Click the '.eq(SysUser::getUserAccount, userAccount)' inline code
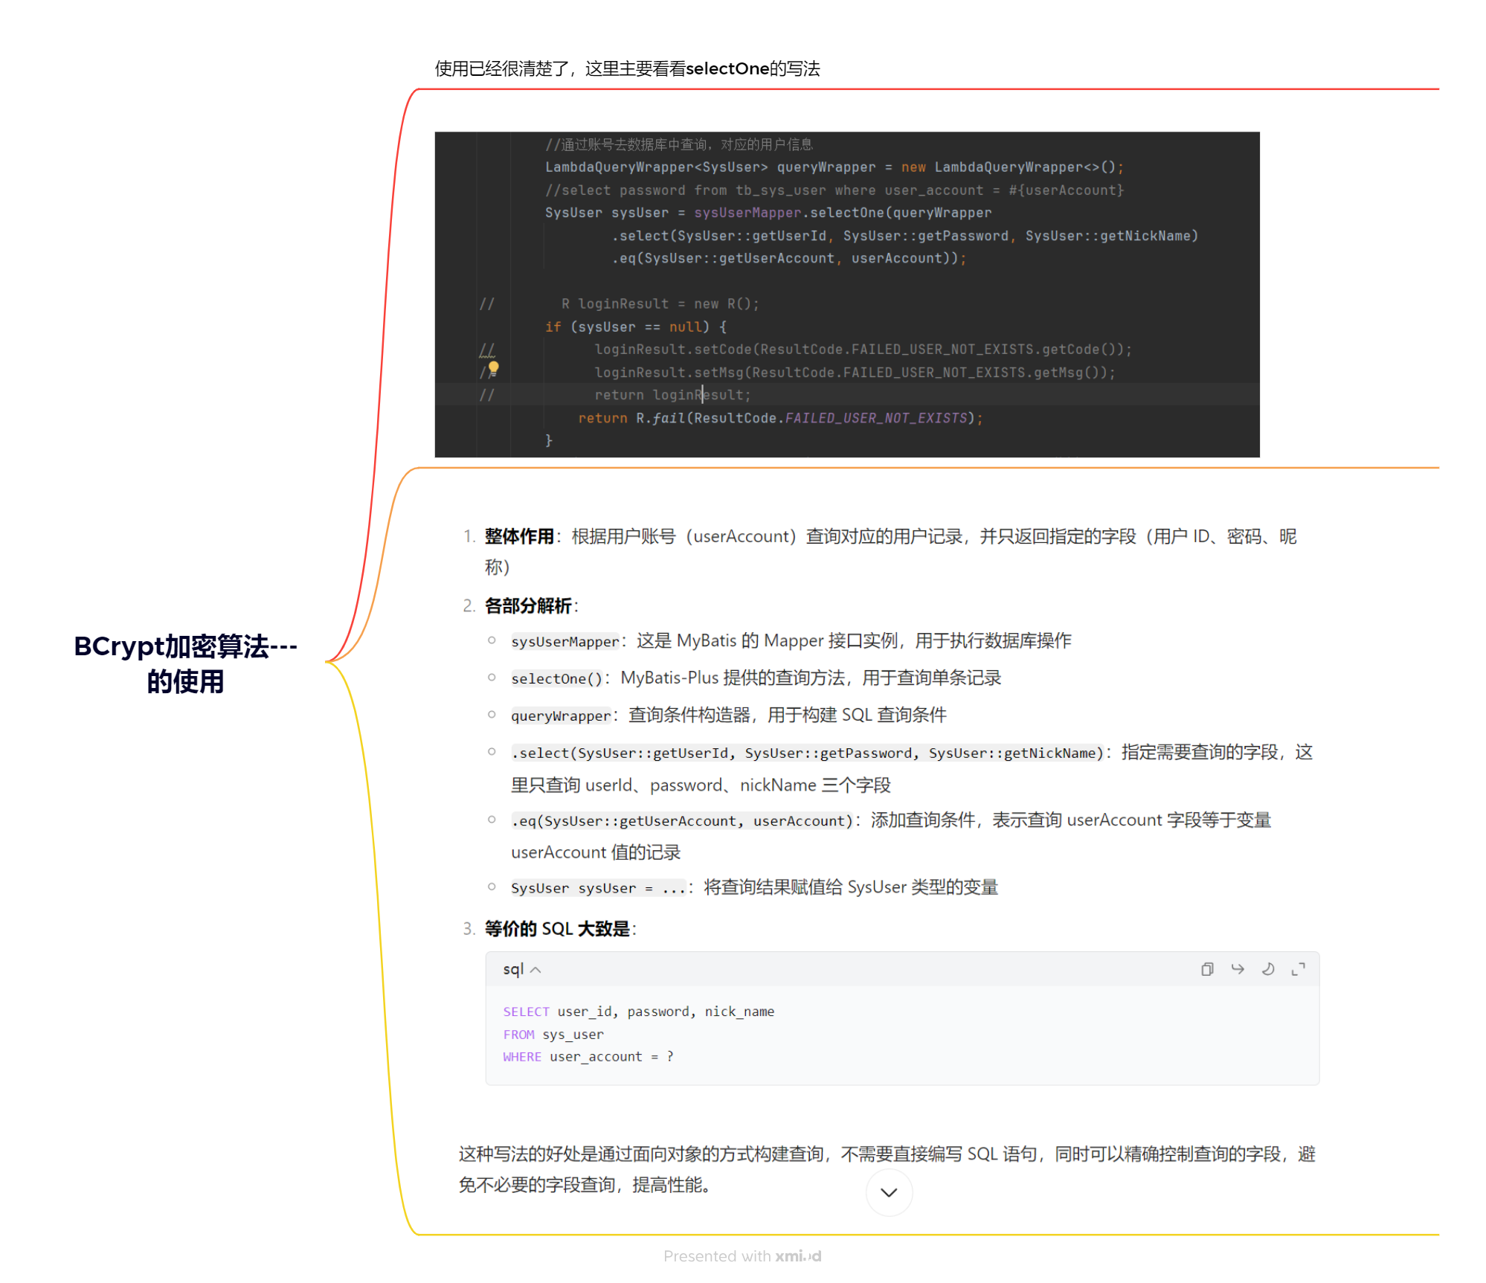Image resolution: width=1486 pixels, height=1283 pixels. click(683, 820)
